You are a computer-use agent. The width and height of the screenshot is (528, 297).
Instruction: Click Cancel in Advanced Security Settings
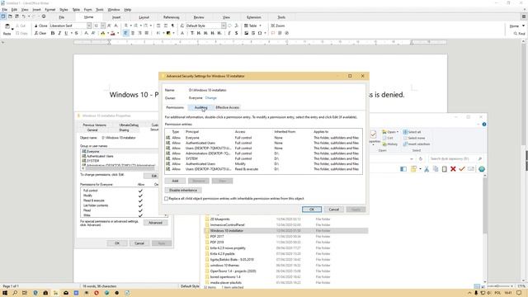click(x=333, y=210)
